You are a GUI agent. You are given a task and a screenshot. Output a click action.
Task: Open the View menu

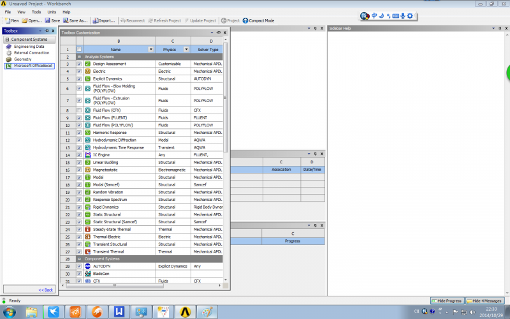(22, 12)
